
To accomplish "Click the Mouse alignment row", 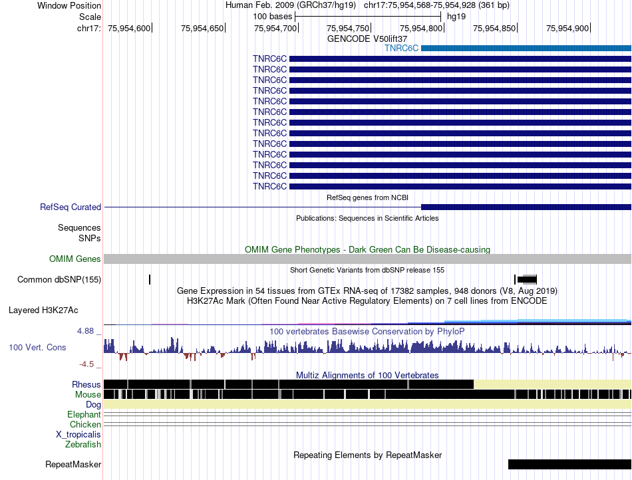I will coord(367,394).
